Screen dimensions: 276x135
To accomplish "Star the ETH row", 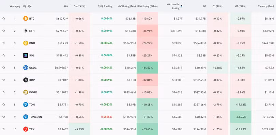I will (x=3, y=31).
